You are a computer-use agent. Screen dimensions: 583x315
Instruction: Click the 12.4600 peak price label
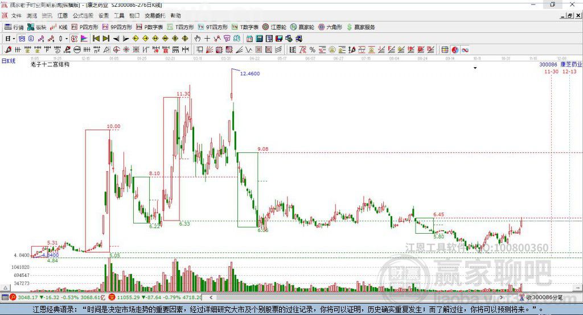point(250,73)
